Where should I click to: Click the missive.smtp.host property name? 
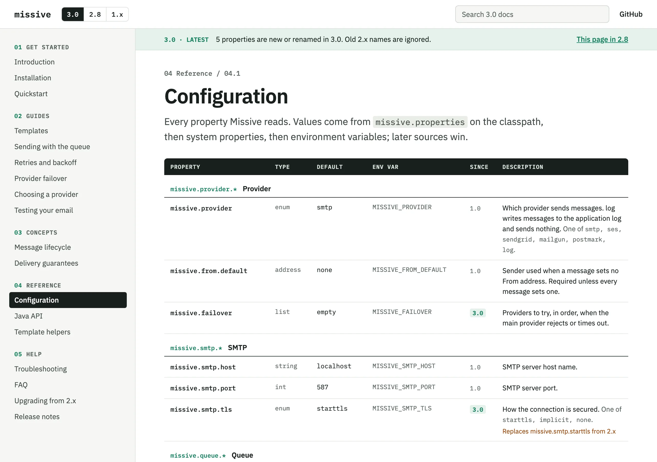[x=203, y=367]
